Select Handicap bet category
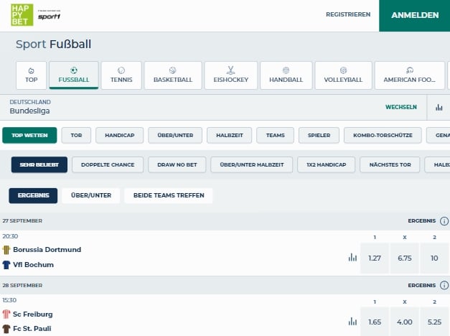The width and height of the screenshot is (450, 336). [120, 135]
